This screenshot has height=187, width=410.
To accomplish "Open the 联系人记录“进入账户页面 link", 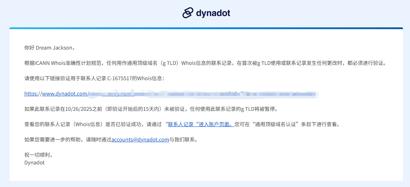I will point(200,124).
